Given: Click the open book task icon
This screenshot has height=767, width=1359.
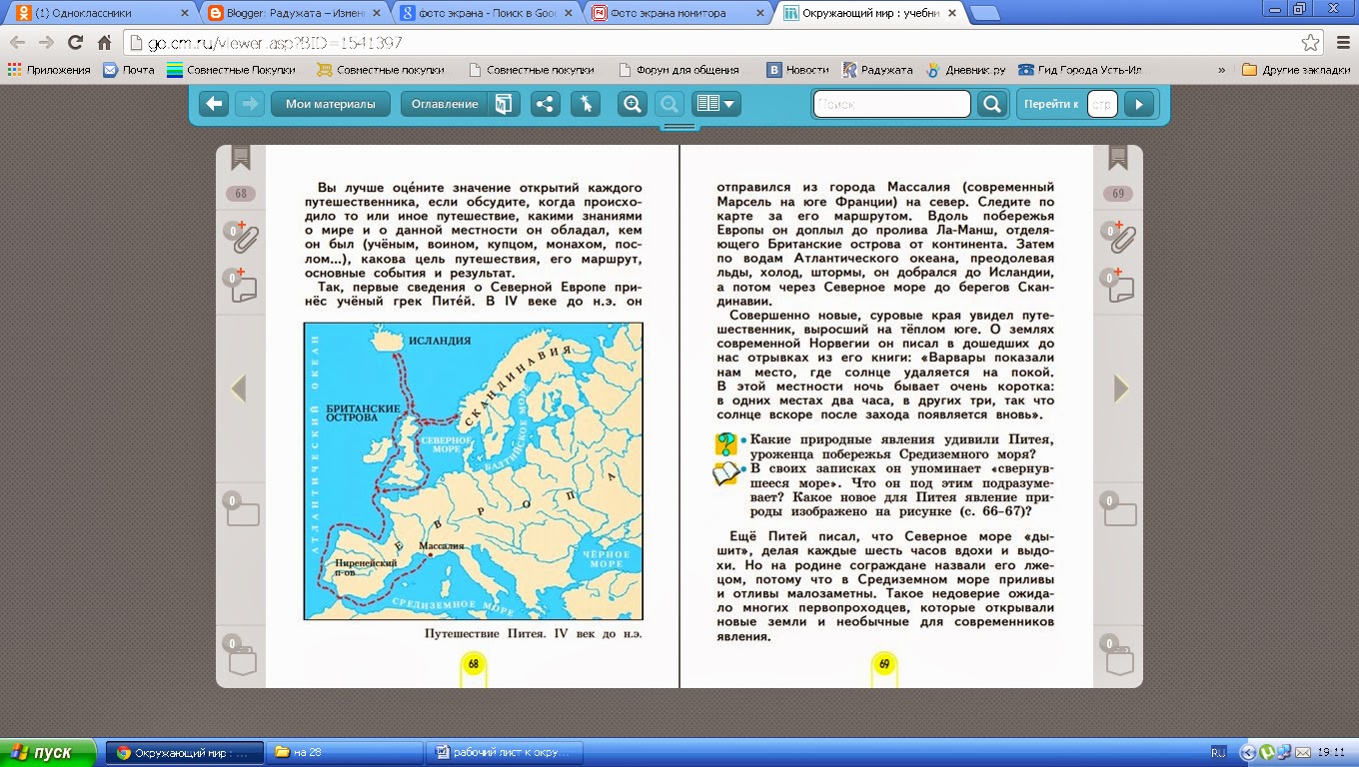Looking at the screenshot, I should click(725, 473).
